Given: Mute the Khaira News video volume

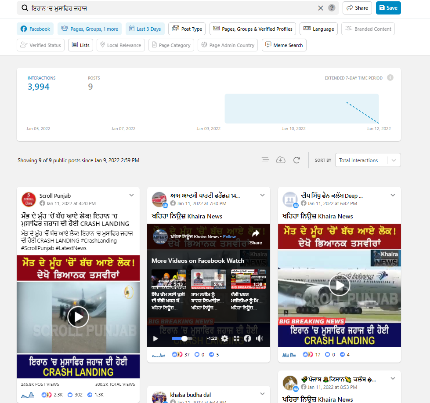Looking at the screenshot, I should (x=260, y=338).
